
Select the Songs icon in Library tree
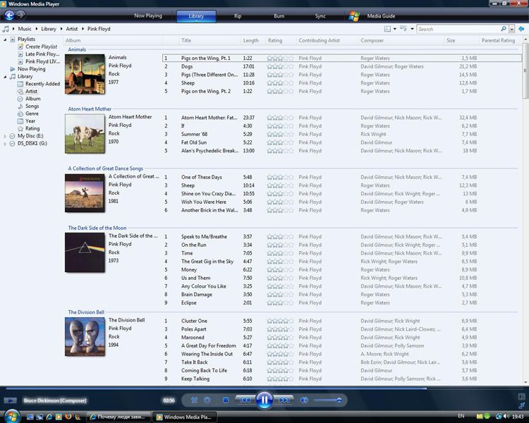(x=20, y=106)
